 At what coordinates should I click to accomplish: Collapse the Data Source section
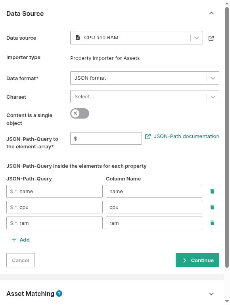pyautogui.click(x=211, y=13)
